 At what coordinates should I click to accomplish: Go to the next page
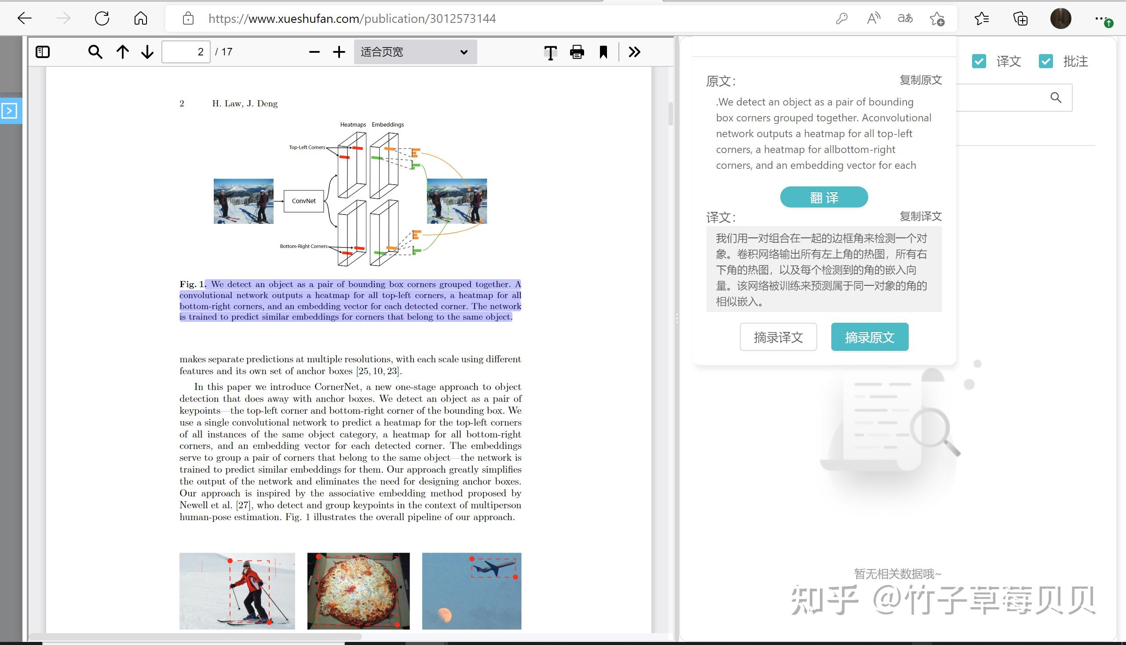(x=146, y=51)
